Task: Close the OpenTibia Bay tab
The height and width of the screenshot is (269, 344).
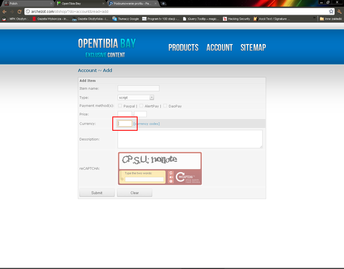Action: pos(103,3)
